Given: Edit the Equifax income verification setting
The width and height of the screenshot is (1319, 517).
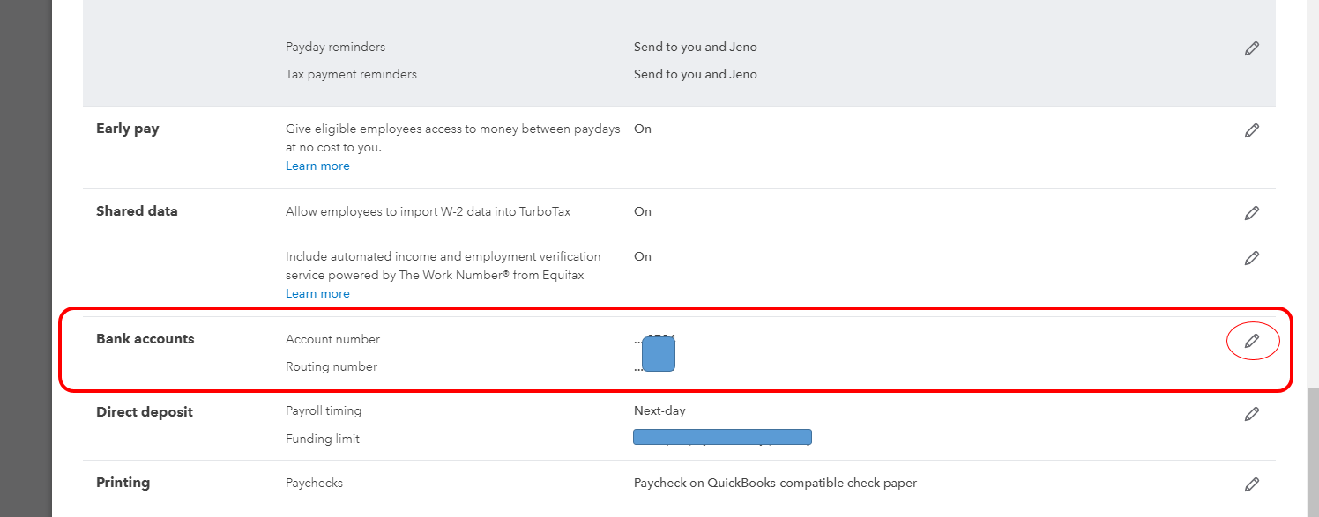Looking at the screenshot, I should (x=1252, y=257).
